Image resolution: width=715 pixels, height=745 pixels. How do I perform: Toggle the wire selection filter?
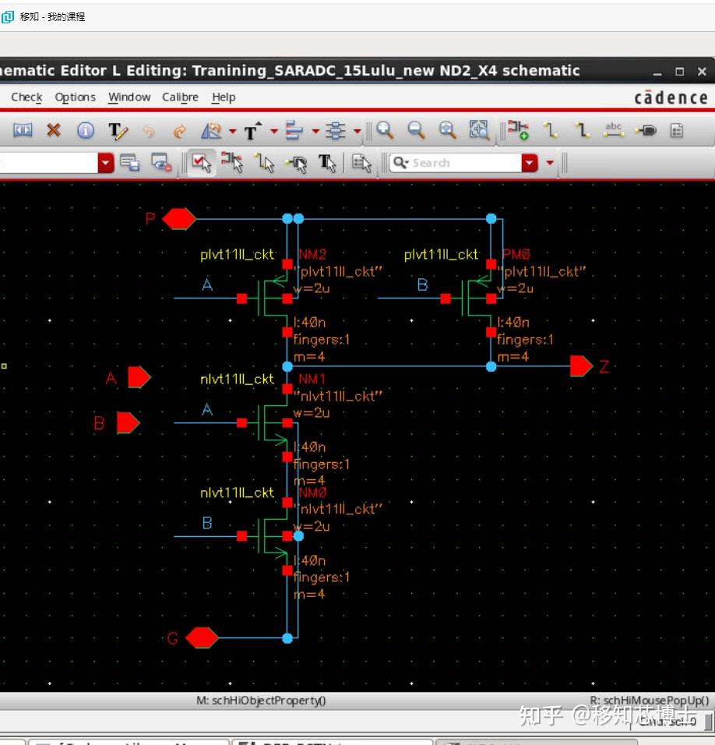click(264, 163)
